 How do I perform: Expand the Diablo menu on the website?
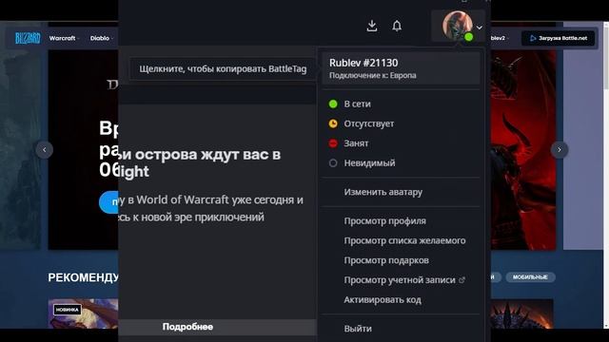102,38
